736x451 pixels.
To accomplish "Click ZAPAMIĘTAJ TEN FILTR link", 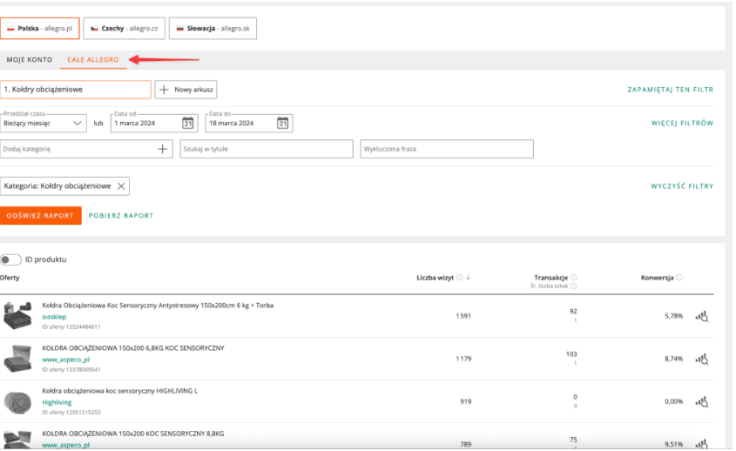I will 671,89.
